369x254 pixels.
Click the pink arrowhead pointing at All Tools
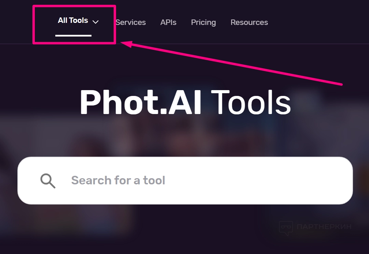(x=125, y=44)
